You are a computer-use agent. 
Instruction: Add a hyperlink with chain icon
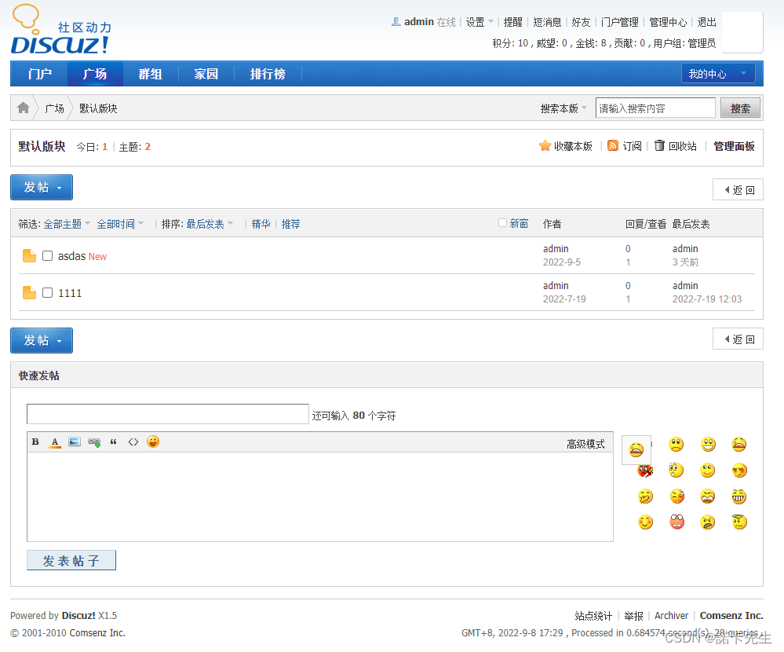tap(94, 441)
